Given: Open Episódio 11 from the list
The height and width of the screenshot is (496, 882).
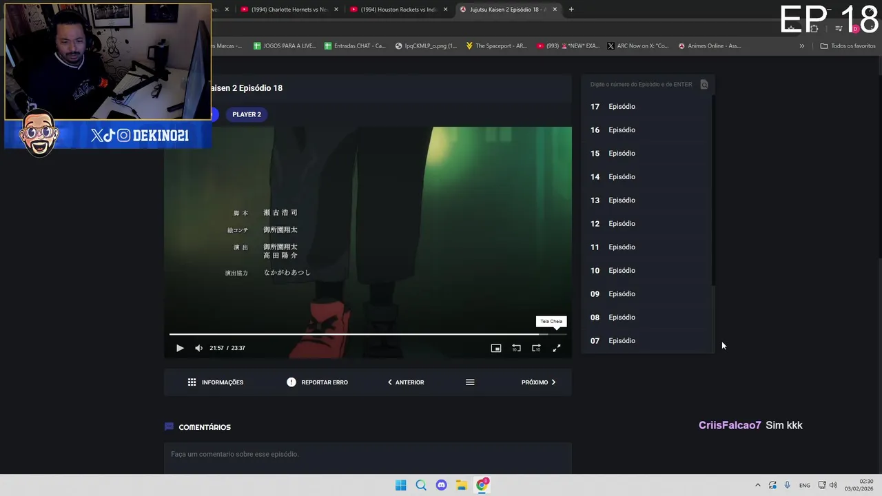Looking at the screenshot, I should [x=647, y=247].
